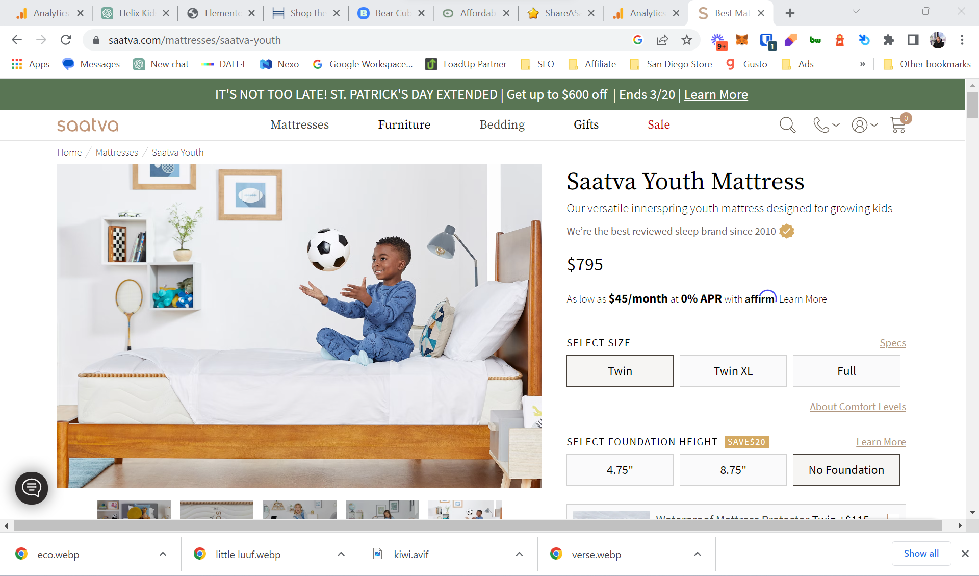This screenshot has width=979, height=576.
Task: Open the Mattresses navigation menu
Action: [x=300, y=124]
